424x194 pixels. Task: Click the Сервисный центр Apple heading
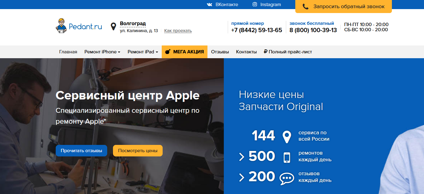[x=128, y=95]
